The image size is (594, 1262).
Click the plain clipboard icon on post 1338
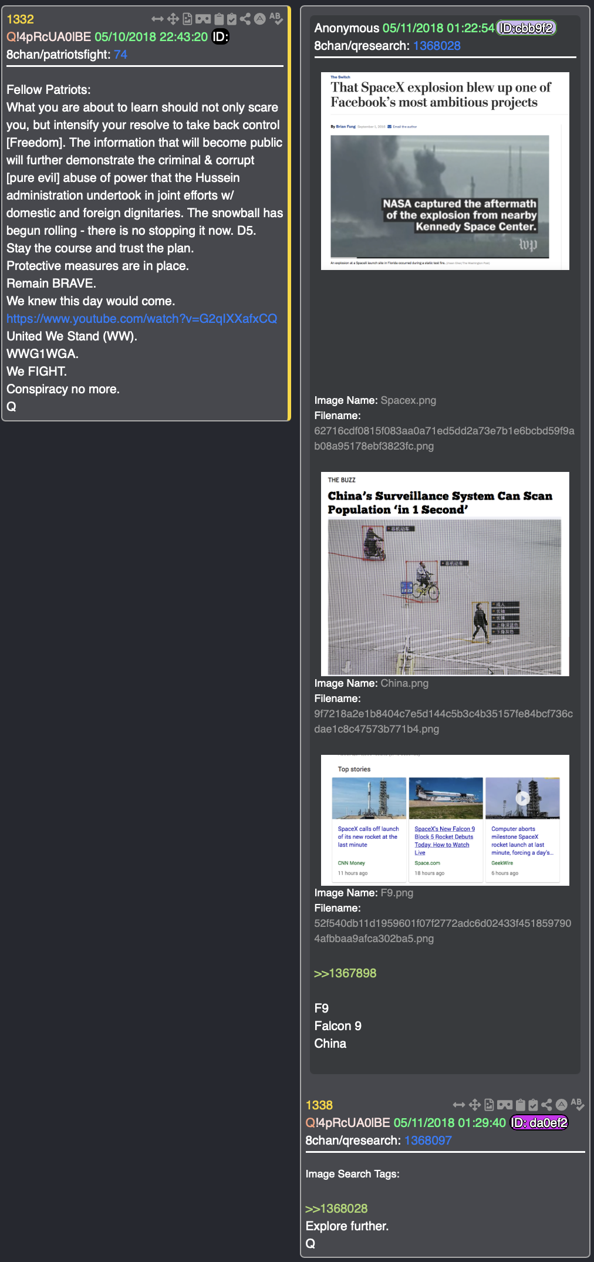pyautogui.click(x=521, y=1105)
